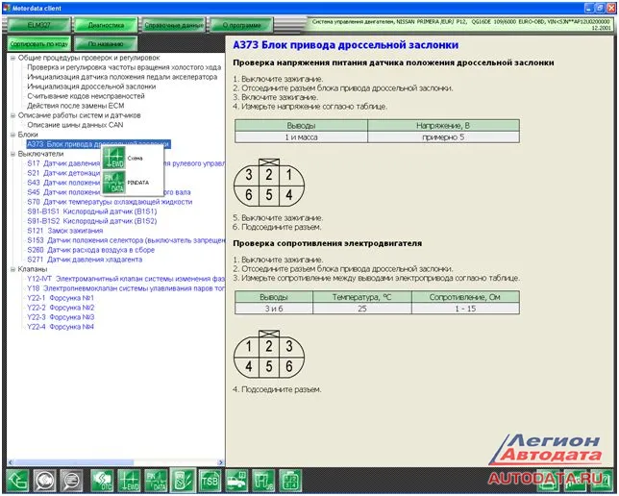Click the '1 и масса' pins cell
The height and width of the screenshot is (496, 619).
[301, 137]
